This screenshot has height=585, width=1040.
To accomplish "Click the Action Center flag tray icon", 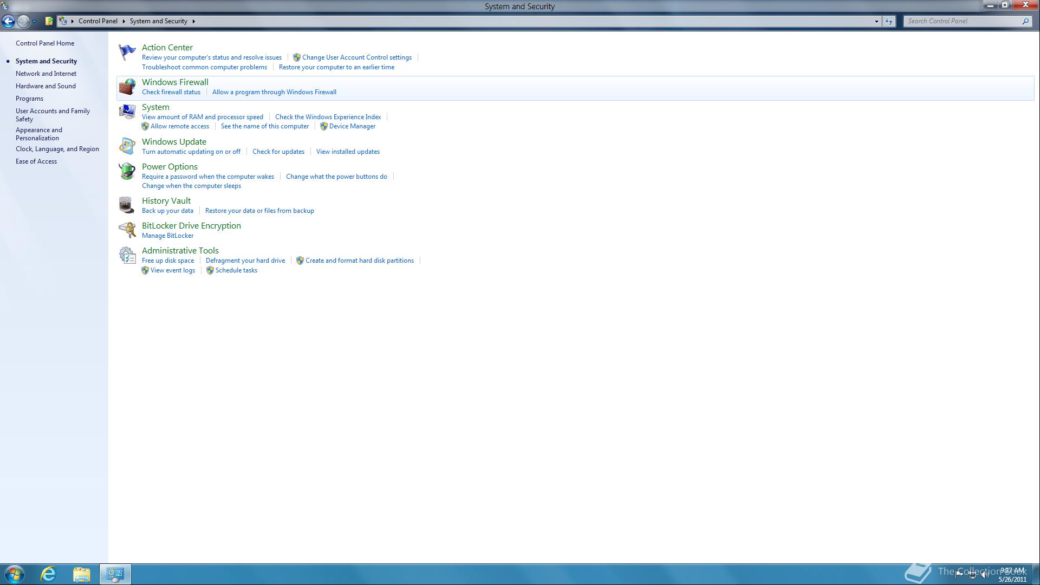I will 959,575.
